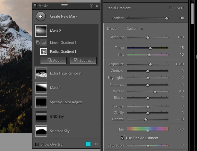Image resolution: width=197 pixels, height=151 pixels.
Task: Enable the Invert checkbox for Radial Gradient
Action: click(171, 8)
